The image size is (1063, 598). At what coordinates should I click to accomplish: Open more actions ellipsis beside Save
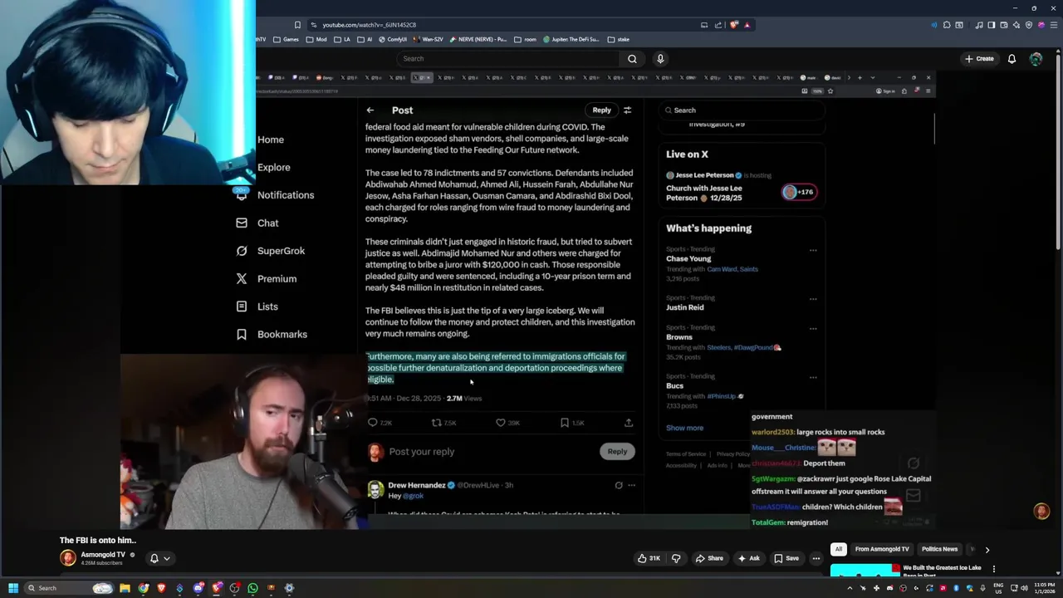[x=816, y=558]
